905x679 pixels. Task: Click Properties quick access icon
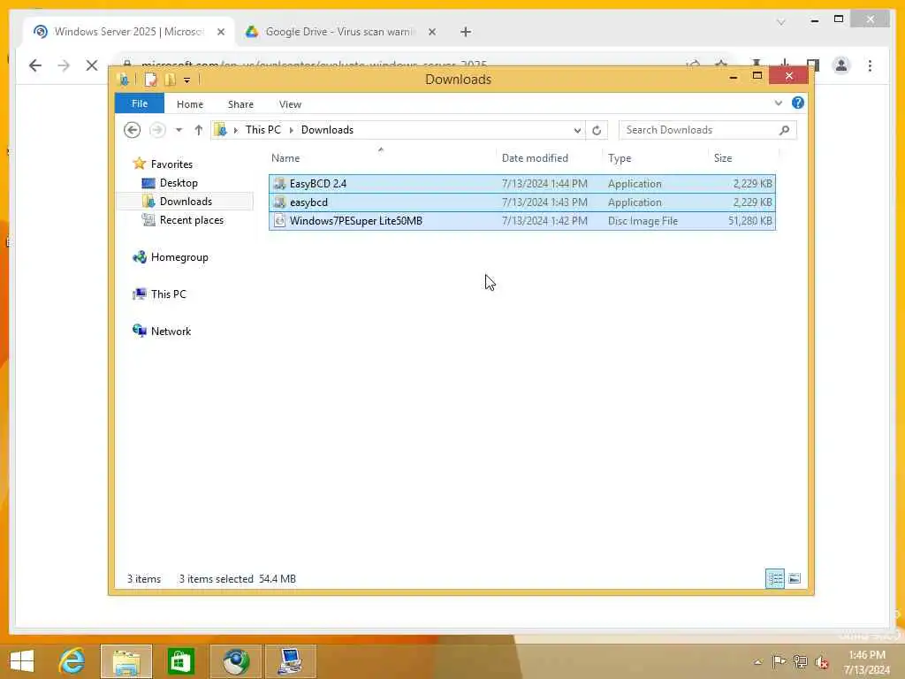pyautogui.click(x=150, y=80)
